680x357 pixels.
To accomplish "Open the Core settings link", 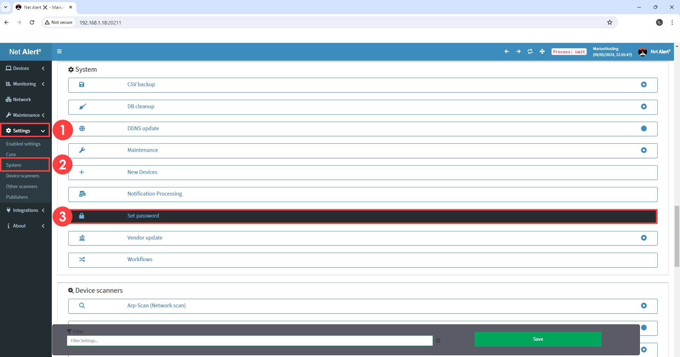I will (11, 154).
